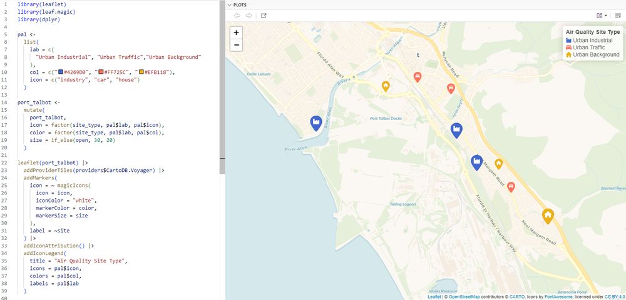Screen dimensions: 626x300
Task: Open the CC BY 4.0 license link
Action: point(615,297)
